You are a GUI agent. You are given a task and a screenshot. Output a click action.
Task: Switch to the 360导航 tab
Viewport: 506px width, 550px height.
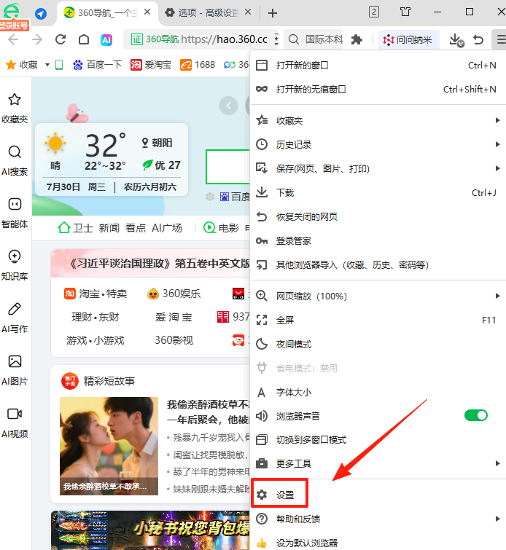point(106,12)
